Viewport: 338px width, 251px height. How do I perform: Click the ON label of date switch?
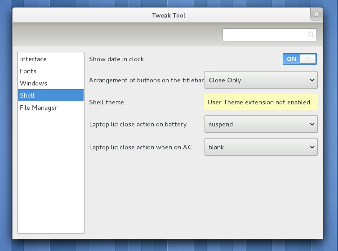[x=291, y=59]
